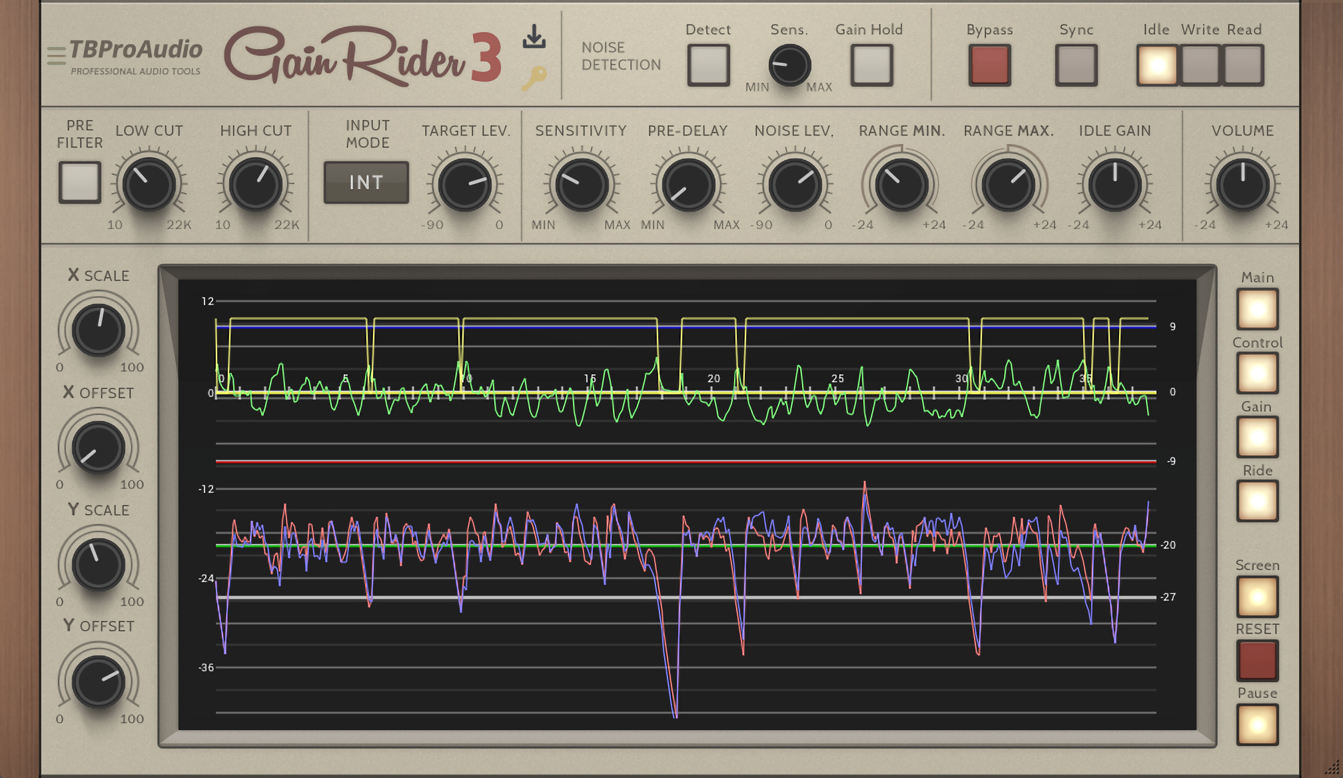
Task: Toggle the Pre Filter button
Action: [80, 182]
